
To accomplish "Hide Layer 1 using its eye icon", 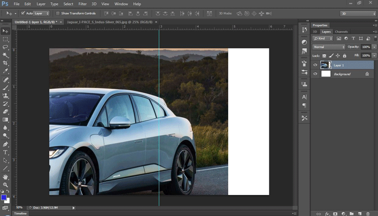I will (315, 65).
